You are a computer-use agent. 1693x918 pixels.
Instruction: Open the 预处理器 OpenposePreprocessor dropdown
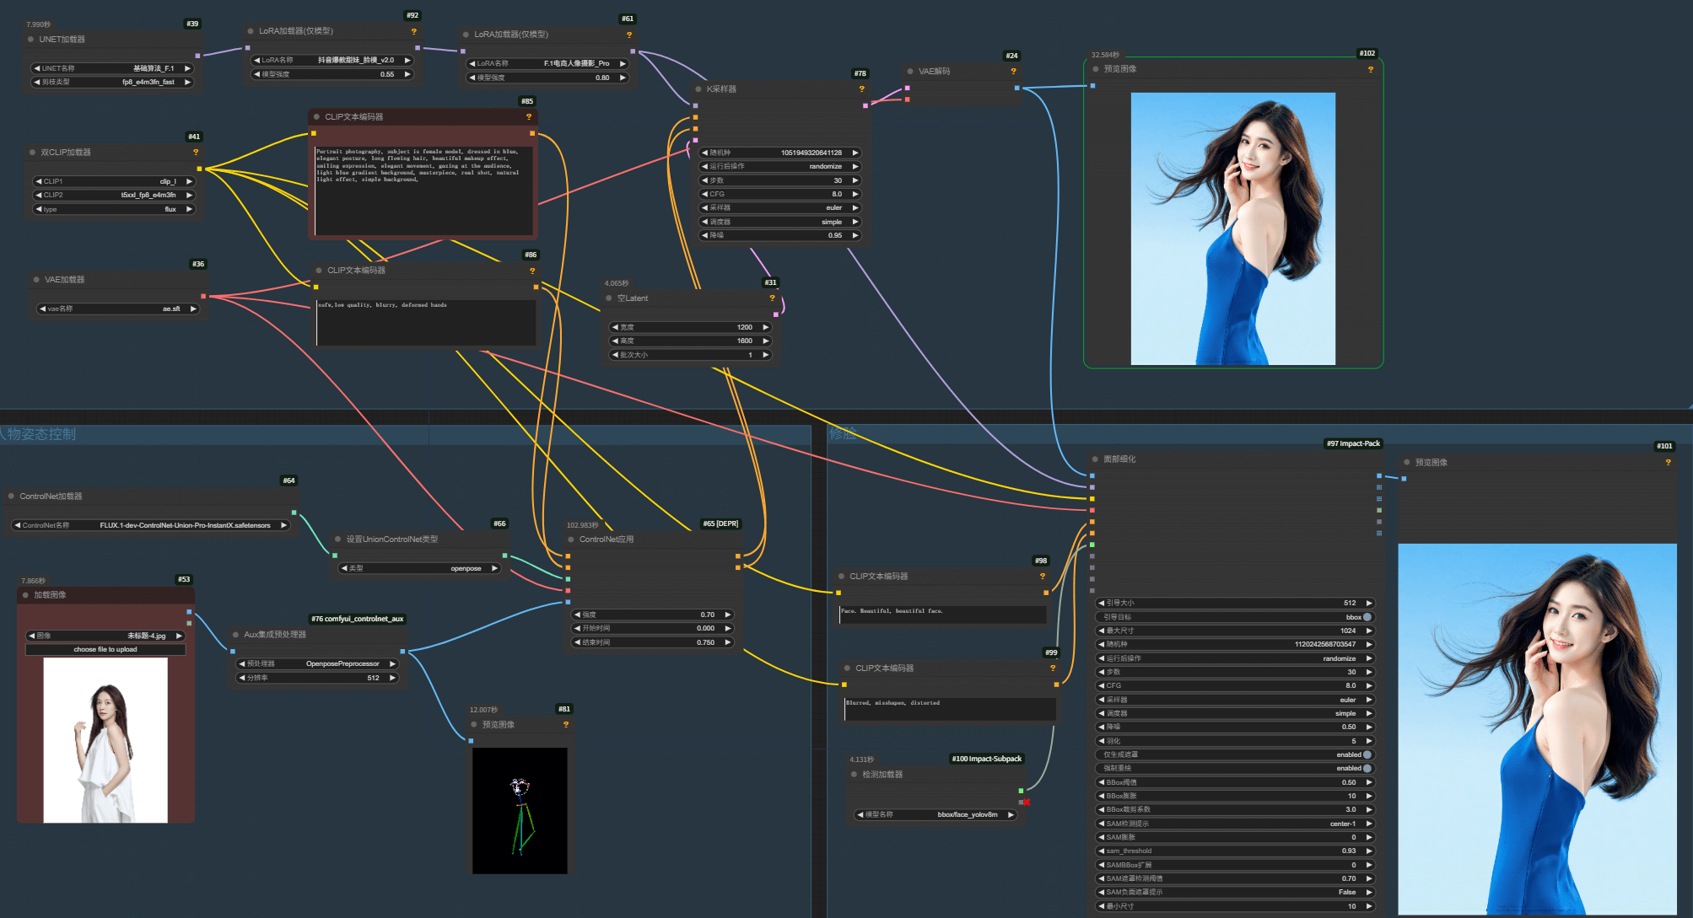pyautogui.click(x=317, y=664)
